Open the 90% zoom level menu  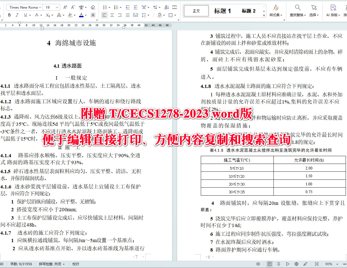click(x=331, y=264)
